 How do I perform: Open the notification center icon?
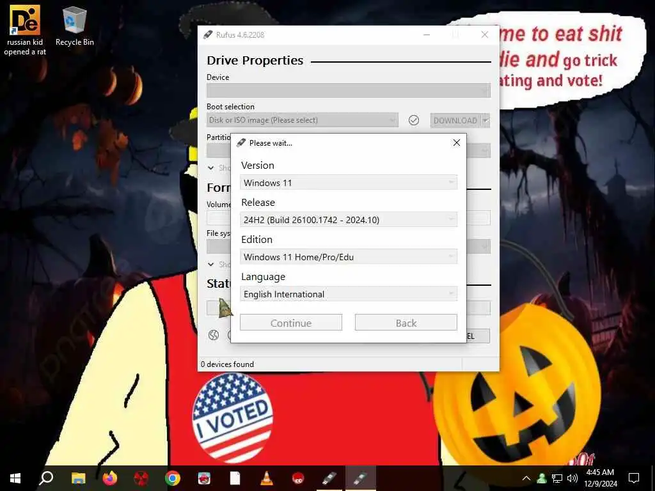[634, 478]
